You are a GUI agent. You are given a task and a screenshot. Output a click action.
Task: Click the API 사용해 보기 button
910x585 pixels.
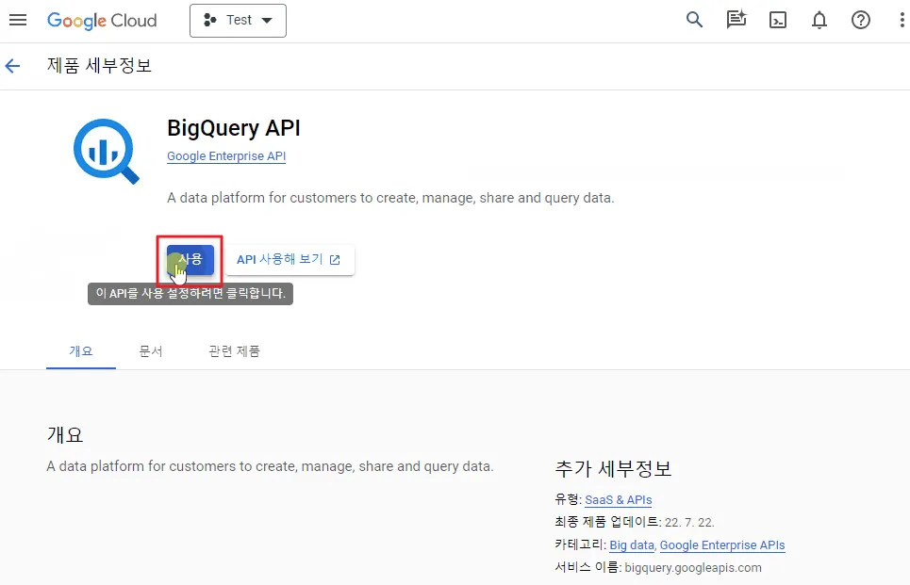[x=289, y=260]
